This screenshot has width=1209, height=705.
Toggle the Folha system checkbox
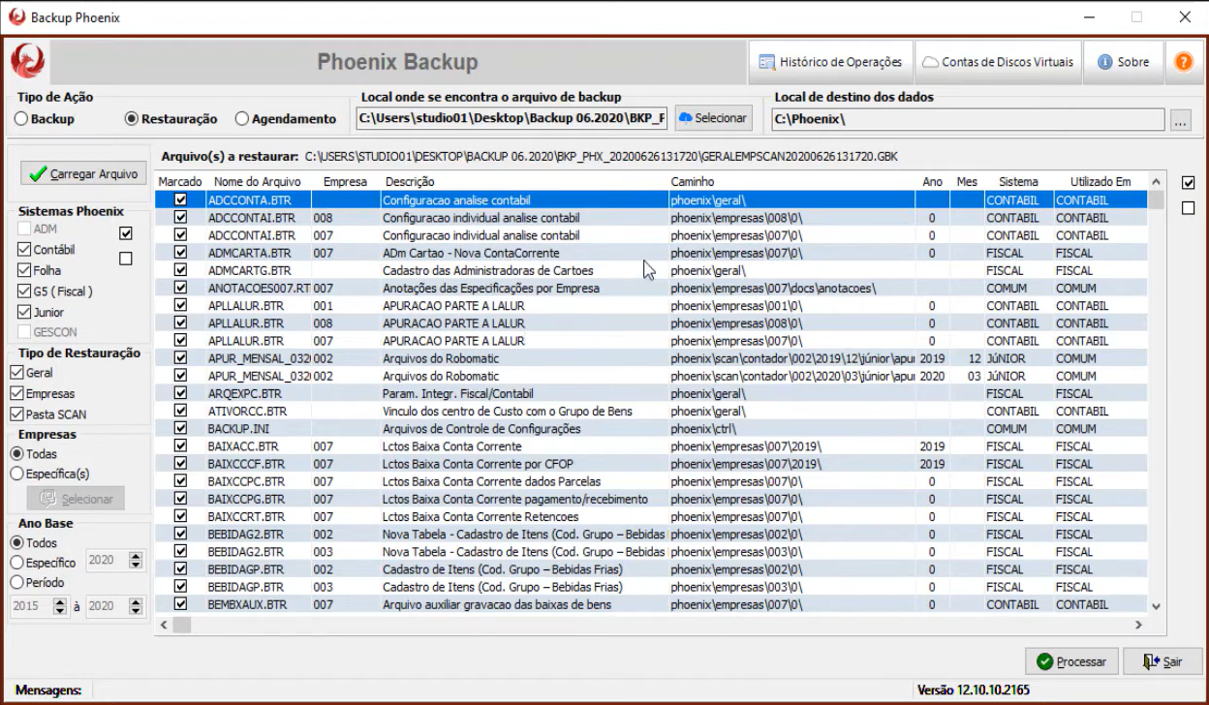click(24, 270)
